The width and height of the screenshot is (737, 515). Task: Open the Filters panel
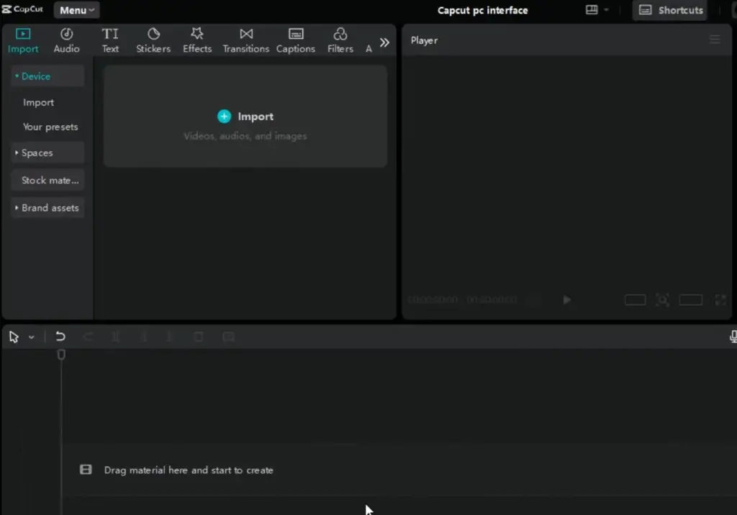click(x=340, y=40)
